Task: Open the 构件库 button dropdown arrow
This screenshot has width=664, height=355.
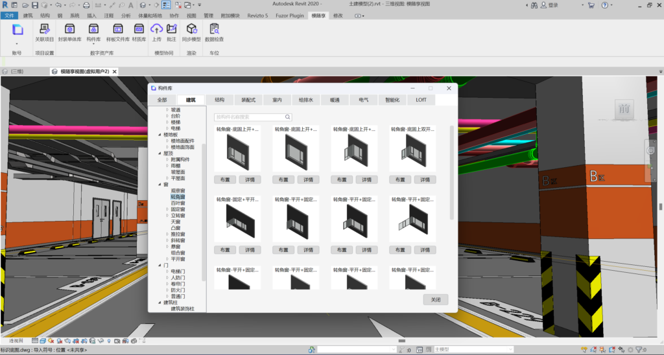Action: pyautogui.click(x=93, y=44)
